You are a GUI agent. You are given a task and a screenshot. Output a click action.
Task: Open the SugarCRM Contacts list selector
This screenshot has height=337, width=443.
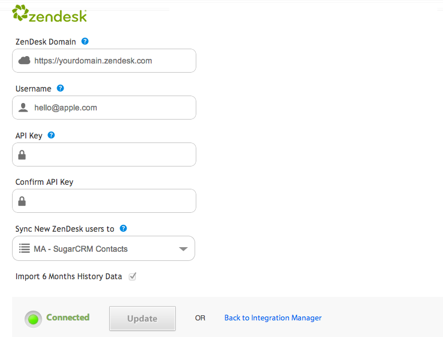click(x=104, y=248)
